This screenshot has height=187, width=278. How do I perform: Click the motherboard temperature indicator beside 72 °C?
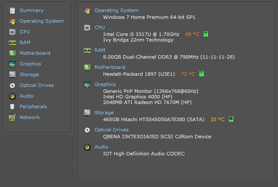point(201,74)
